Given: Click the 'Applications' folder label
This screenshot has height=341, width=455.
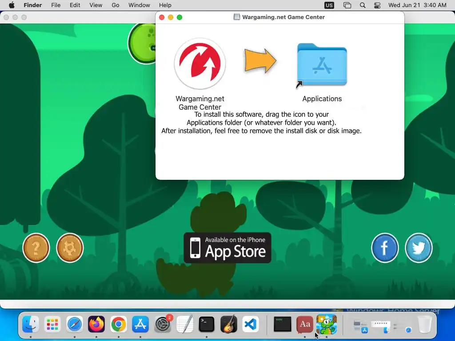Looking at the screenshot, I should (322, 99).
